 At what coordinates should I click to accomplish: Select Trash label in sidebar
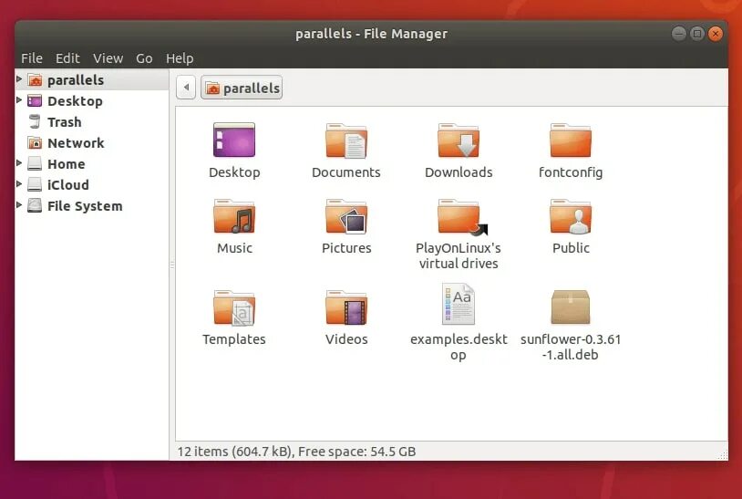pyautogui.click(x=65, y=122)
